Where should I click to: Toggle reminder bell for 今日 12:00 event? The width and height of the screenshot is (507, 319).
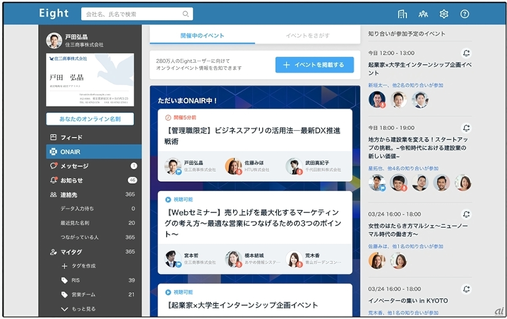pyautogui.click(x=466, y=53)
